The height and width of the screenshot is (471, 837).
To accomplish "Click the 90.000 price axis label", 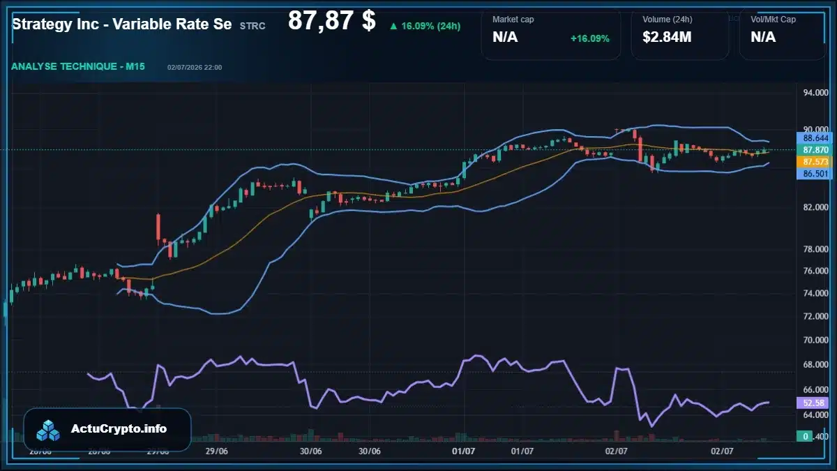I will pos(815,128).
